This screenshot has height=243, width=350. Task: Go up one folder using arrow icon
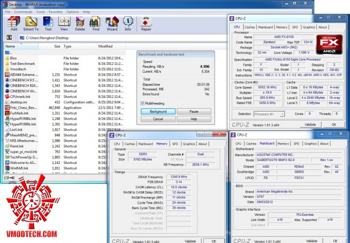click(9, 37)
